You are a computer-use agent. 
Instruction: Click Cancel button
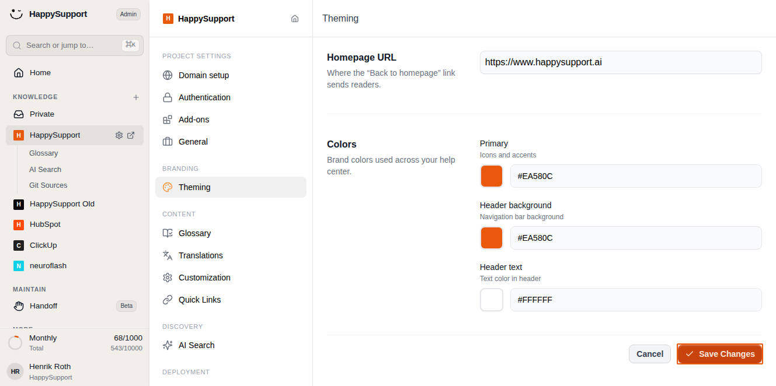pyautogui.click(x=650, y=354)
